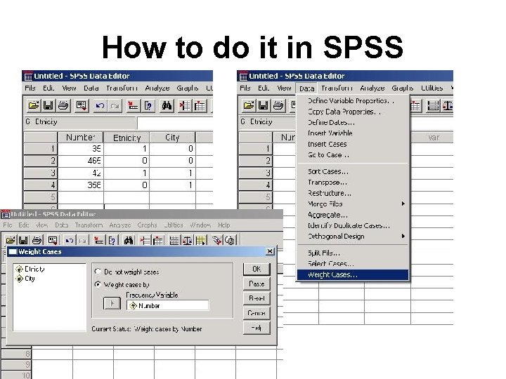Click Undo arrow in top-left data window toolbar
The image size is (506, 379).
pyautogui.click(x=100, y=106)
